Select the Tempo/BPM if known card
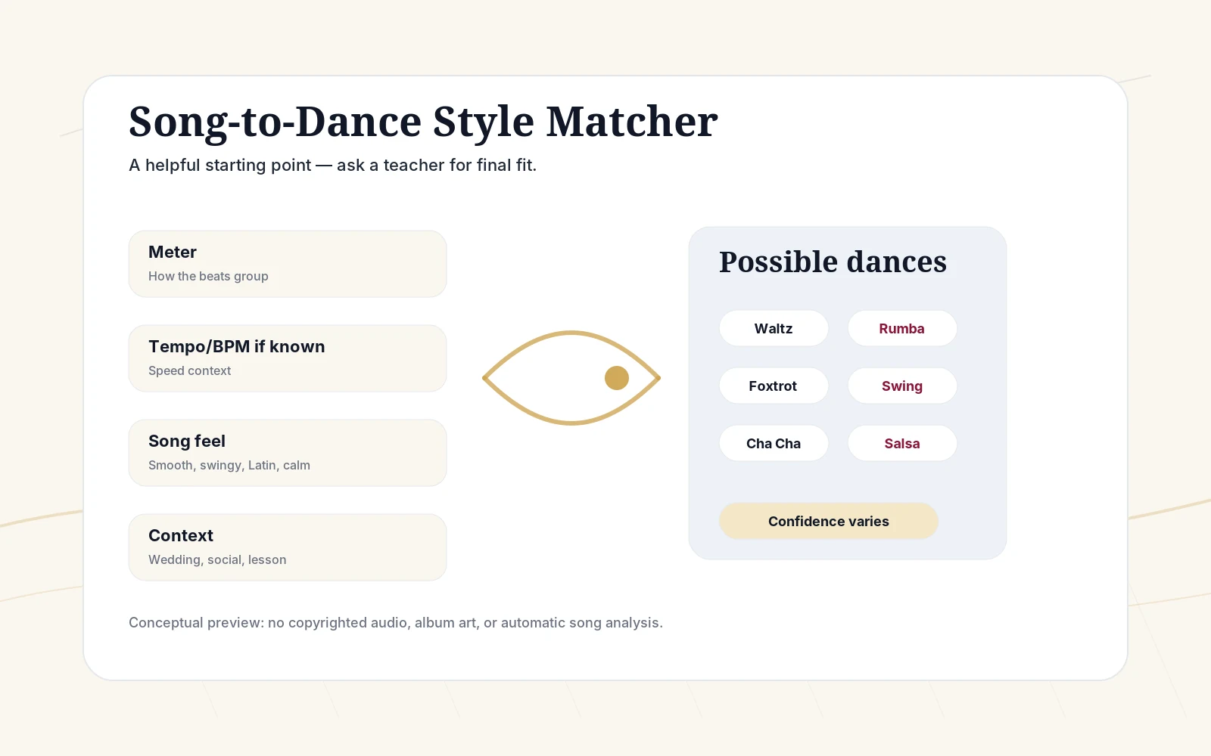The image size is (1211, 756). coord(288,358)
